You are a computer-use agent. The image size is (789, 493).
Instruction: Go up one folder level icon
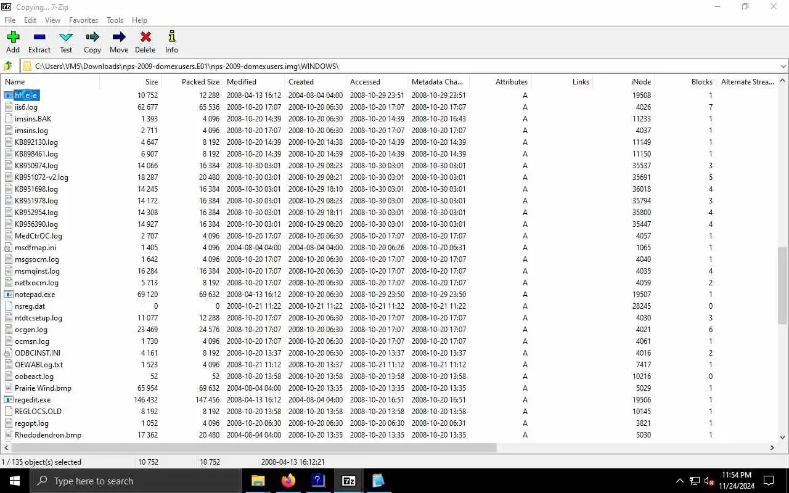tap(8, 66)
